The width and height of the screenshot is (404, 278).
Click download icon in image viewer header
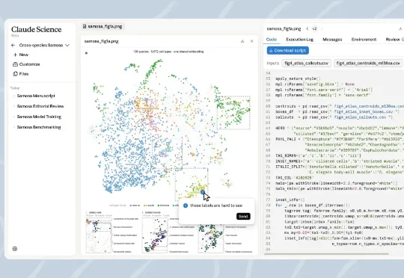242,41
